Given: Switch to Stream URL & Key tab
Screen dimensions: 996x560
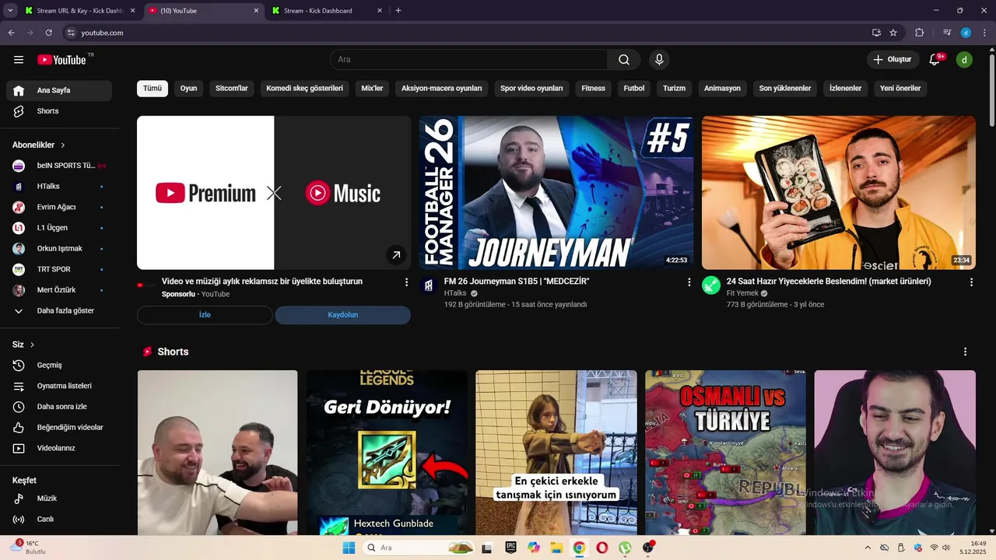Looking at the screenshot, I should (x=78, y=11).
